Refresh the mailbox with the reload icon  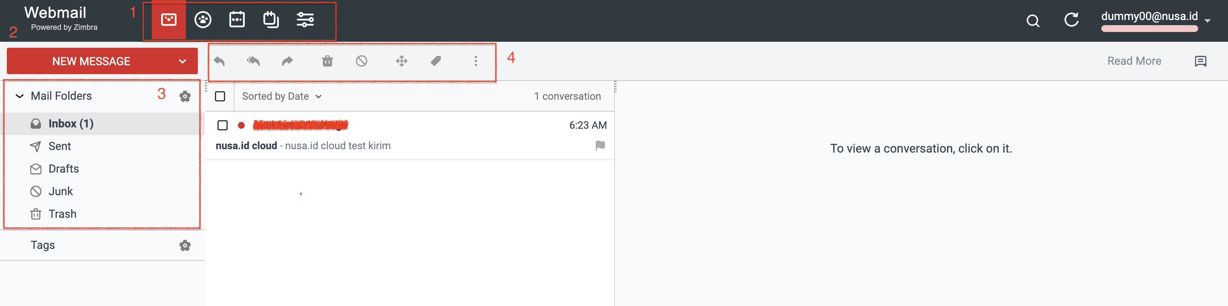1071,20
